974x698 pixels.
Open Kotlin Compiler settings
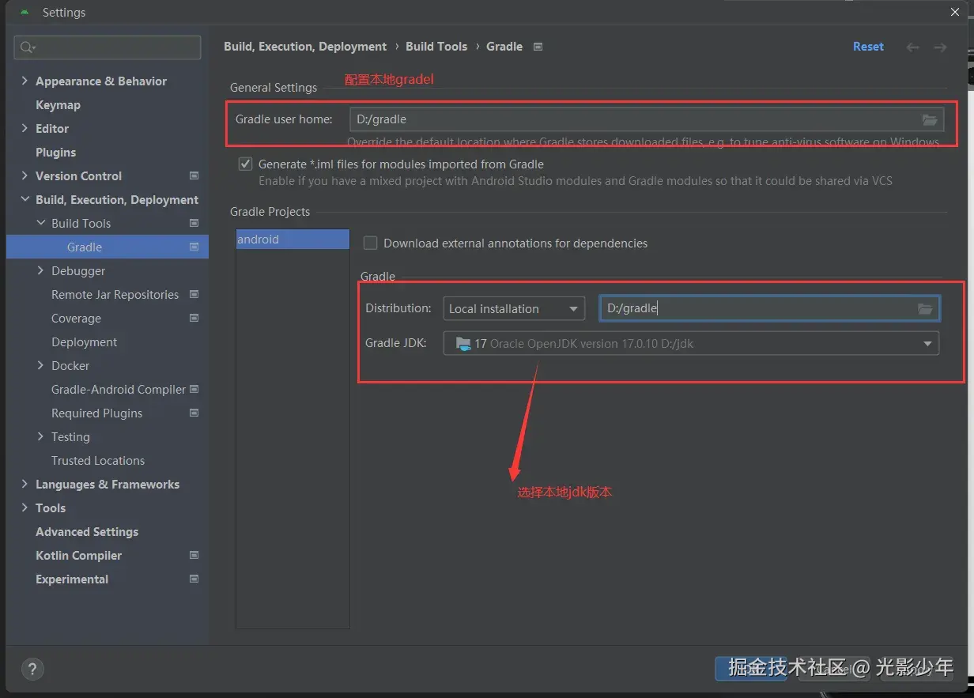(78, 556)
